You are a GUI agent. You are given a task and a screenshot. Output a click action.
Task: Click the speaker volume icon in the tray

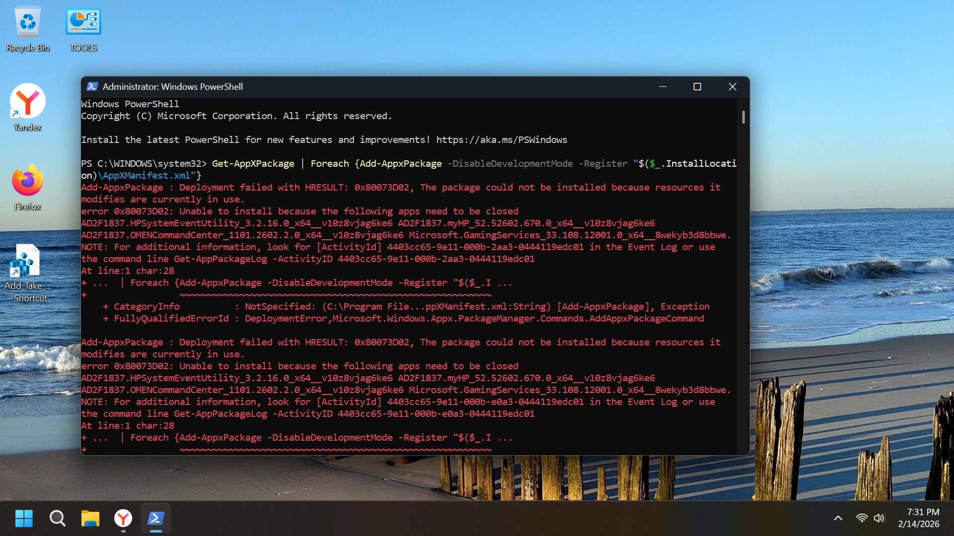pos(879,518)
